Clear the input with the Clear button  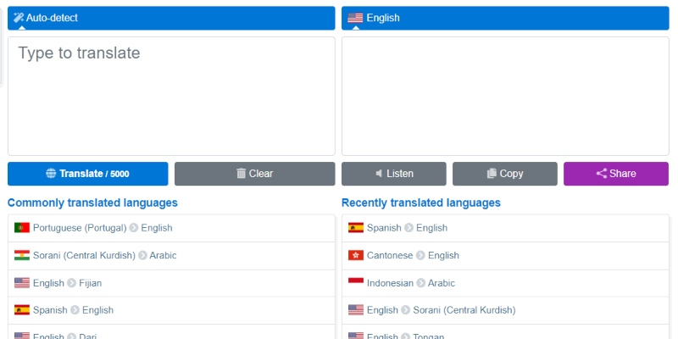tap(254, 174)
